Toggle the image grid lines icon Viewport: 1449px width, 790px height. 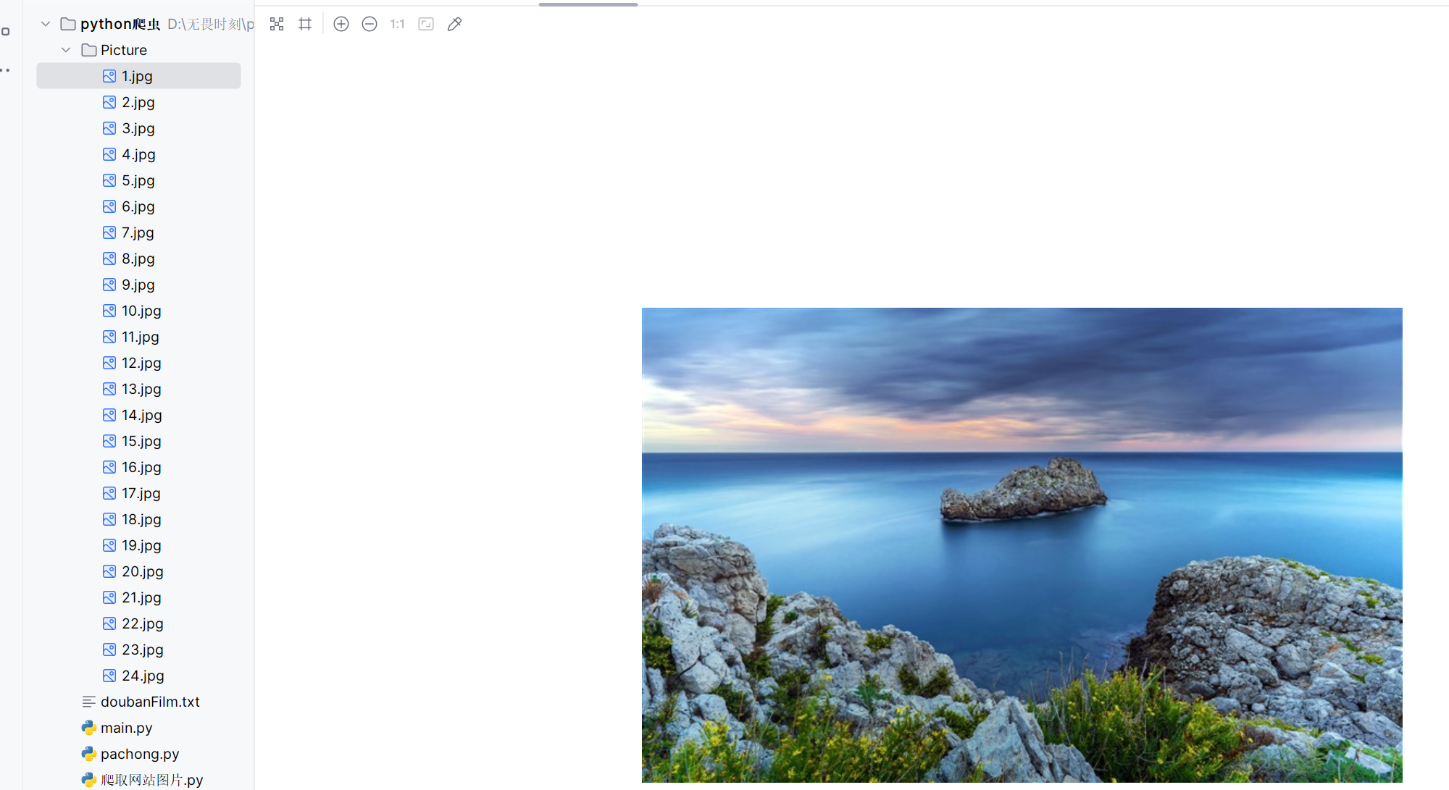point(305,24)
